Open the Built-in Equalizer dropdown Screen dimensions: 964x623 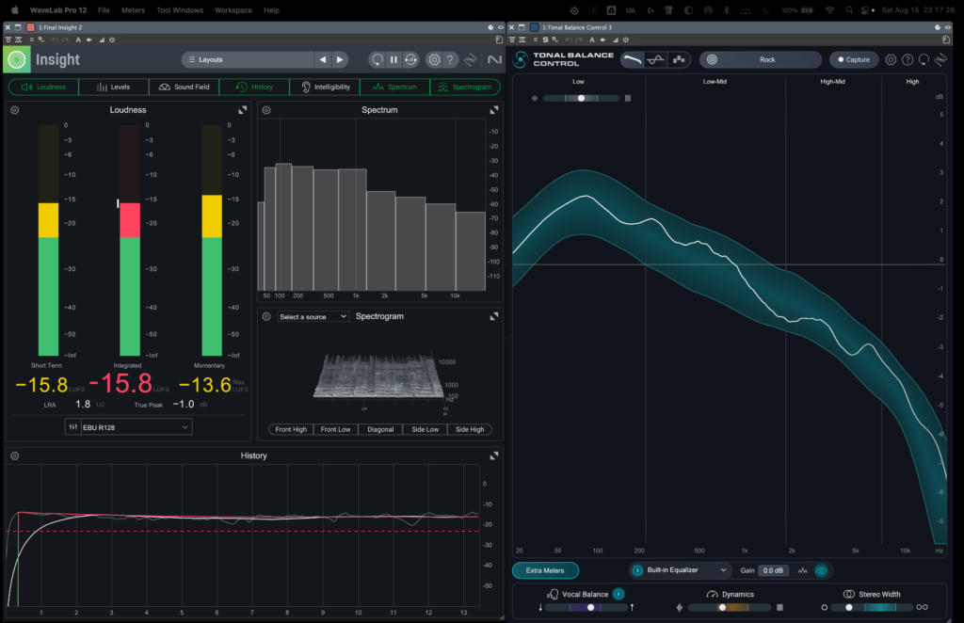point(686,571)
